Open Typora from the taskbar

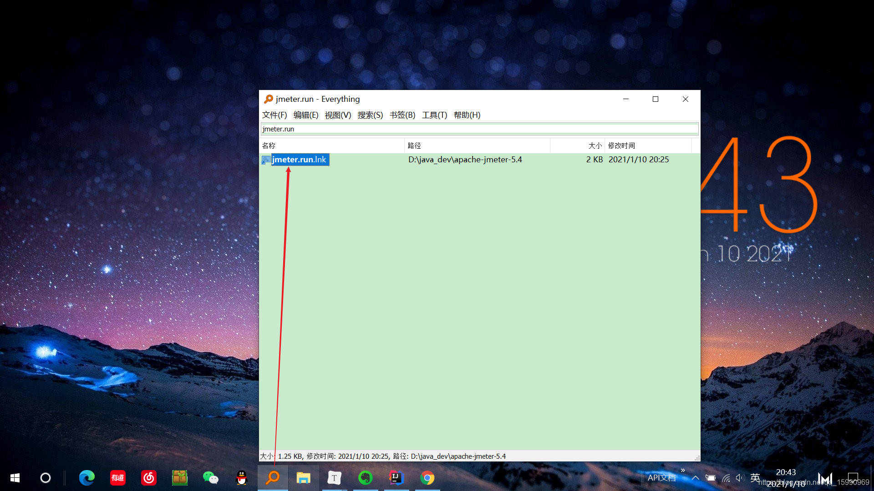[334, 478]
